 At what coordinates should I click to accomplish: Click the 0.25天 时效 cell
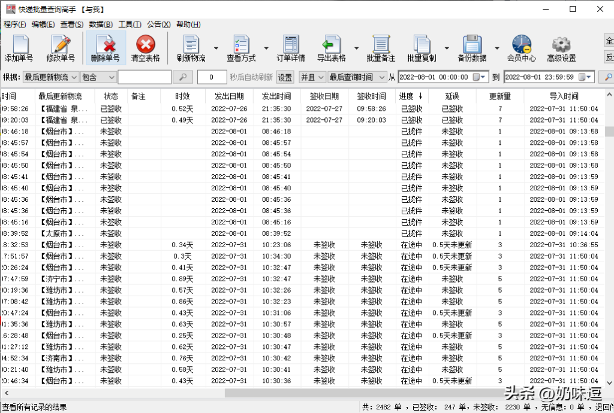[182, 335]
